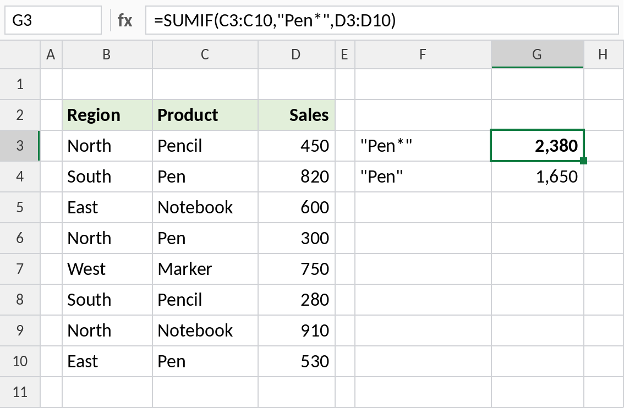
Task: Click the Region header cell
Action: point(107,115)
